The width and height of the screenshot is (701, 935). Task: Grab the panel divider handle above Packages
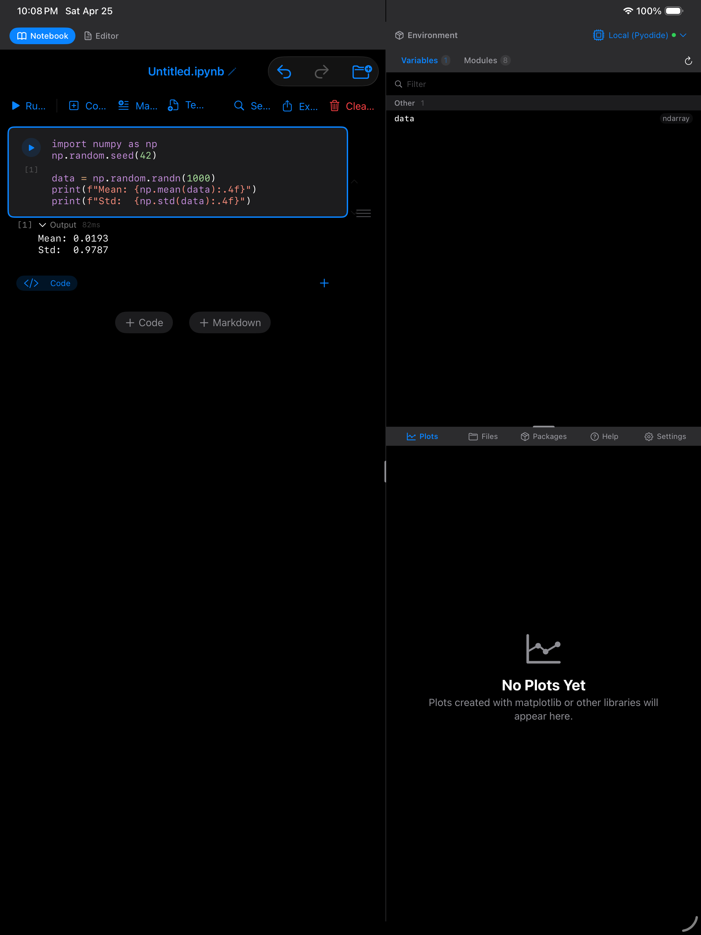coord(543,426)
